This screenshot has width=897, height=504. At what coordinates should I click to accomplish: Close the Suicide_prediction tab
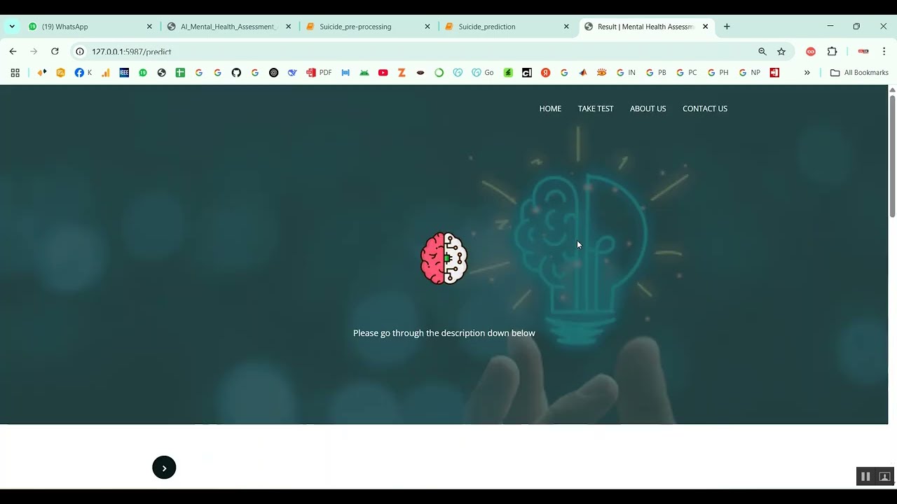coord(566,27)
